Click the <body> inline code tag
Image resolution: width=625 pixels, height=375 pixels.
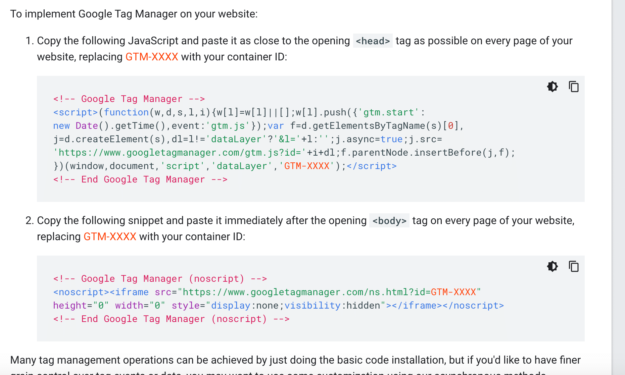(389, 221)
